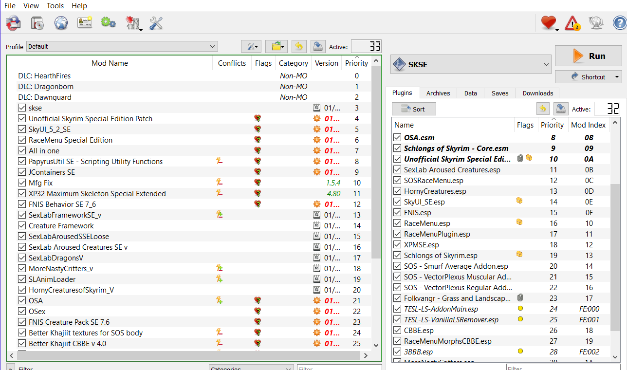Click the mod list horizontal scrollbar

pyautogui.click(x=189, y=356)
